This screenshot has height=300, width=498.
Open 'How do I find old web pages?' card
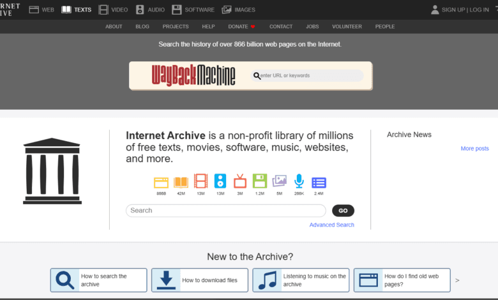pyautogui.click(x=402, y=280)
